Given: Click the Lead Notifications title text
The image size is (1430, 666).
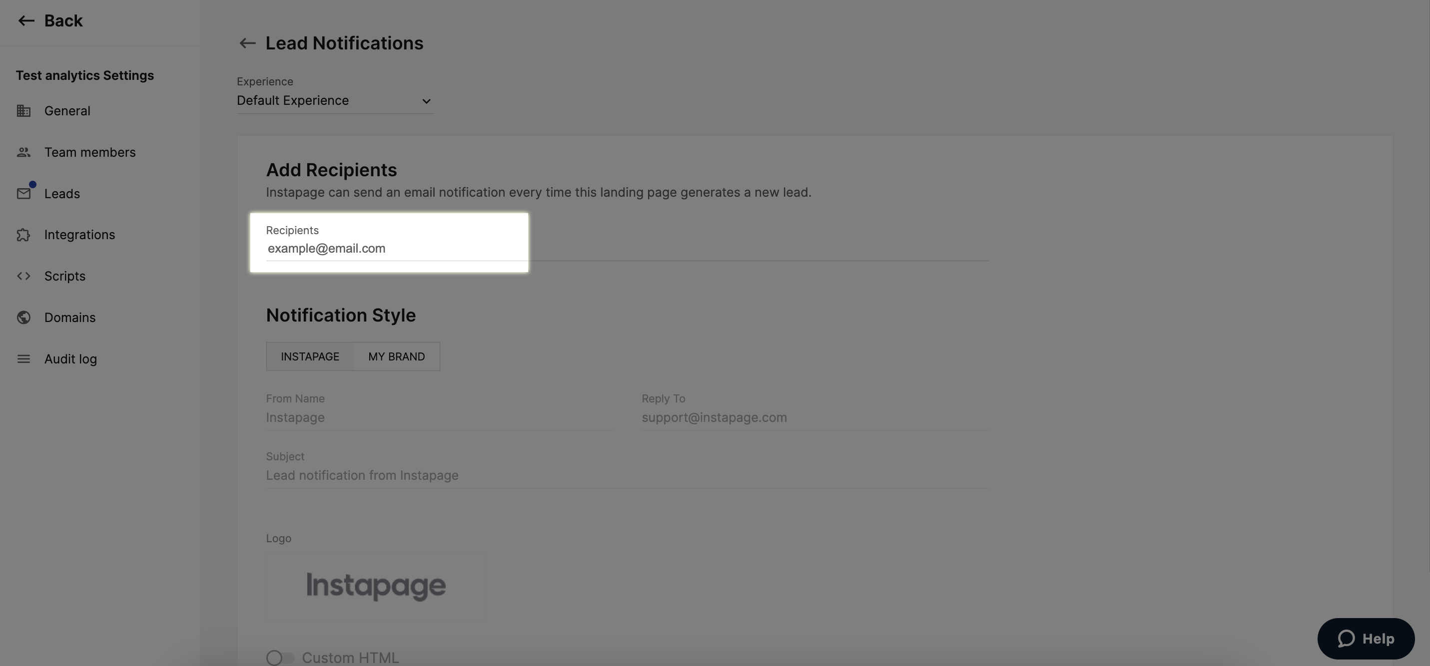Looking at the screenshot, I should coord(344,43).
